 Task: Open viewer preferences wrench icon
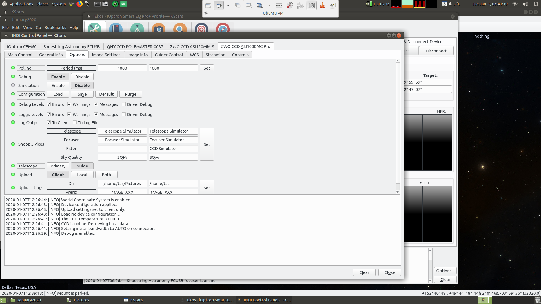290,5
